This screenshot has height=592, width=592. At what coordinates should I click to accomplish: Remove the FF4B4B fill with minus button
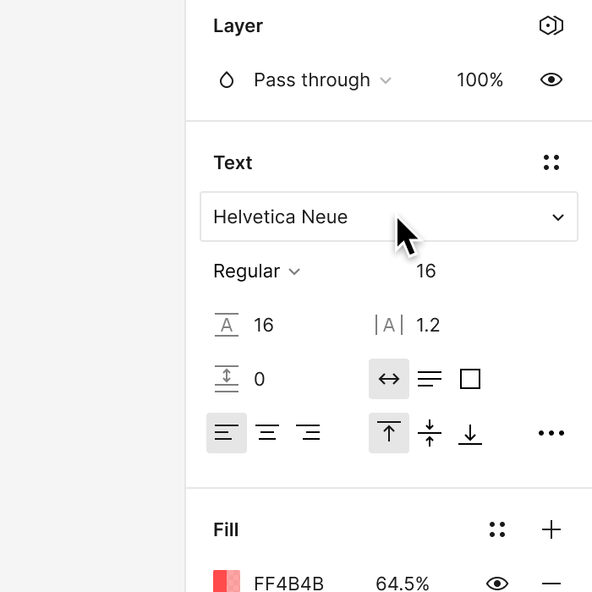[551, 584]
